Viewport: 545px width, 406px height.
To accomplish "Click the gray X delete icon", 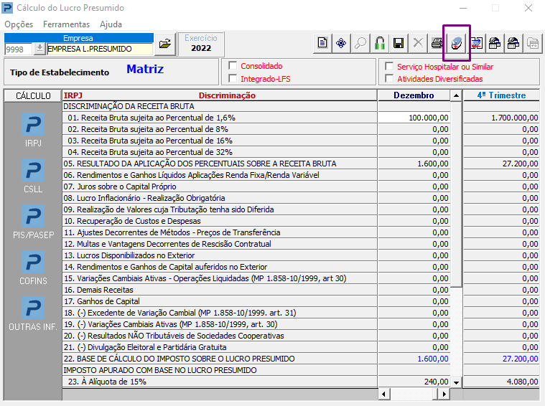I will click(x=418, y=44).
